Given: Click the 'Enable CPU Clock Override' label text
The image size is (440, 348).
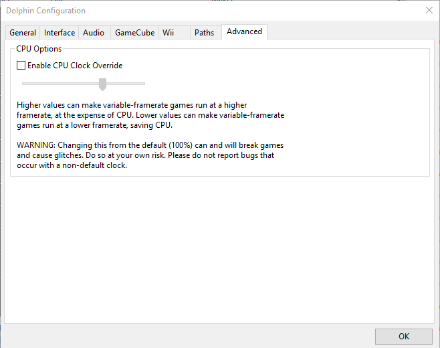Looking at the screenshot, I should 75,66.
